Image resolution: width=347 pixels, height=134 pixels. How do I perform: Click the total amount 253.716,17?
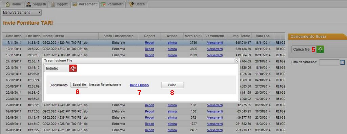pos(243,130)
